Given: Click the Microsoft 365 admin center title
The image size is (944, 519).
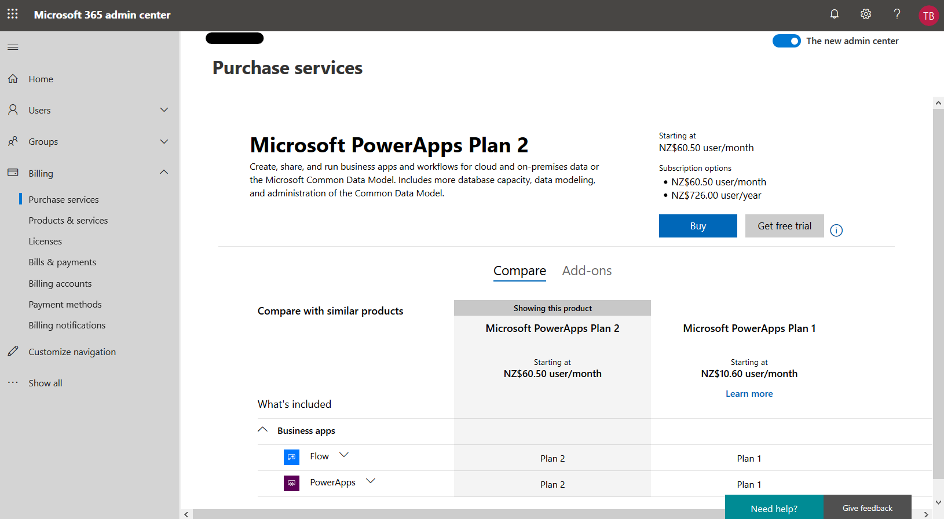Looking at the screenshot, I should point(102,15).
